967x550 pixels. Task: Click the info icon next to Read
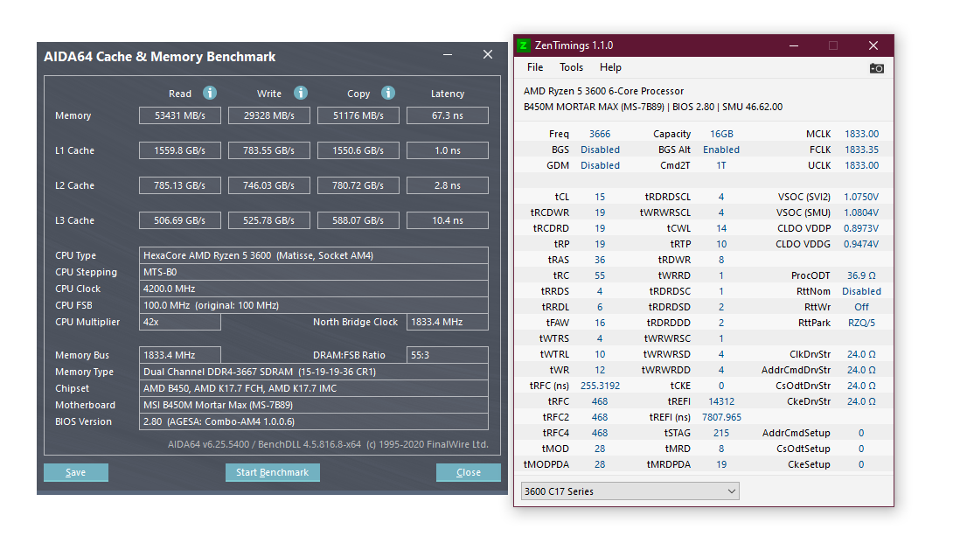[x=210, y=93]
